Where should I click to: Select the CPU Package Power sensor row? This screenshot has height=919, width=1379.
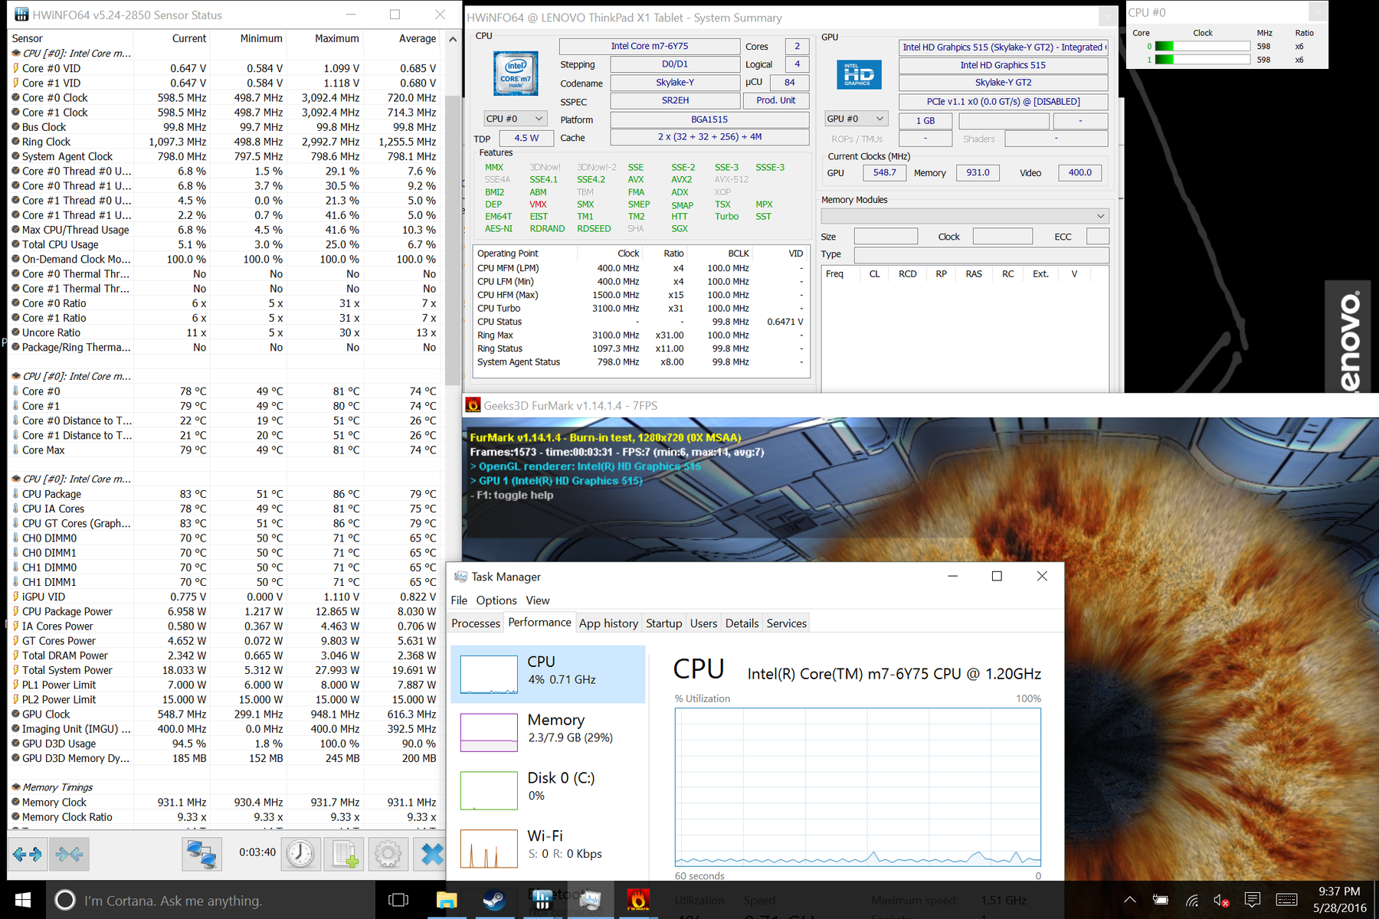[225, 611]
